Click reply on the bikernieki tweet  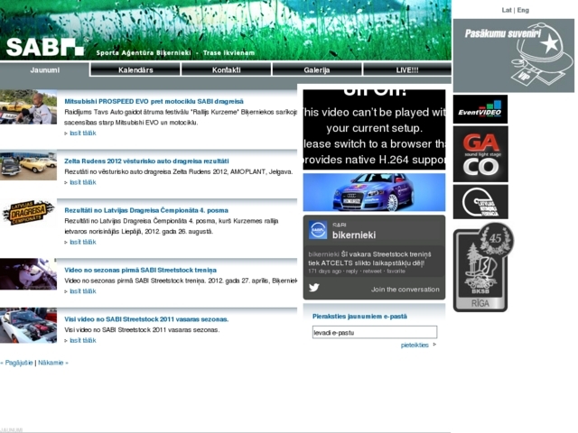(351, 271)
